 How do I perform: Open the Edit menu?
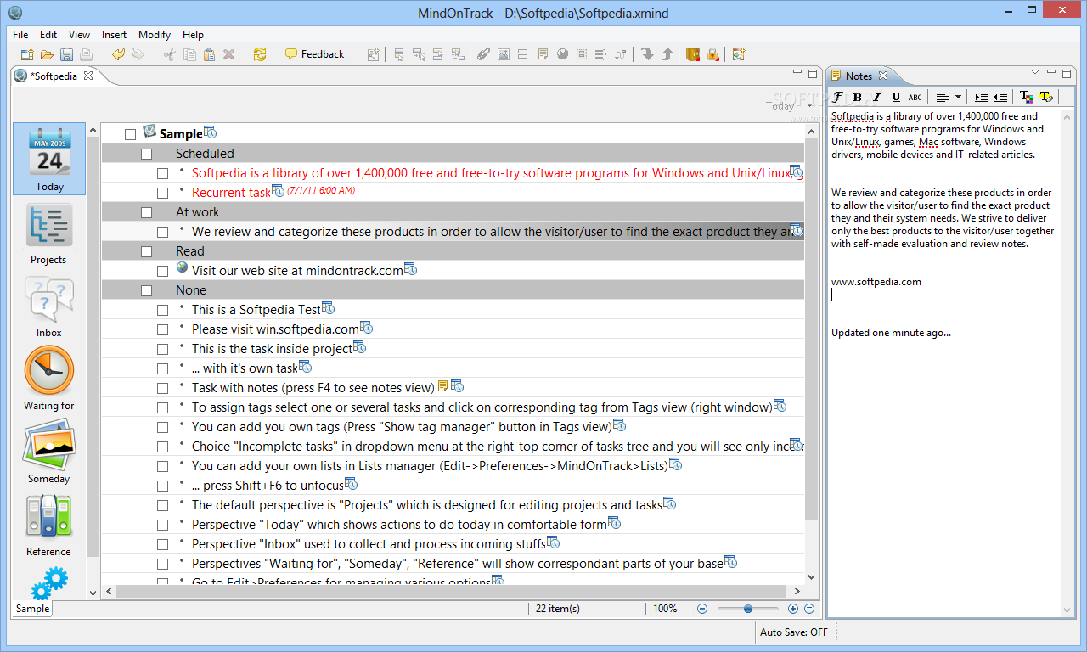tap(48, 35)
